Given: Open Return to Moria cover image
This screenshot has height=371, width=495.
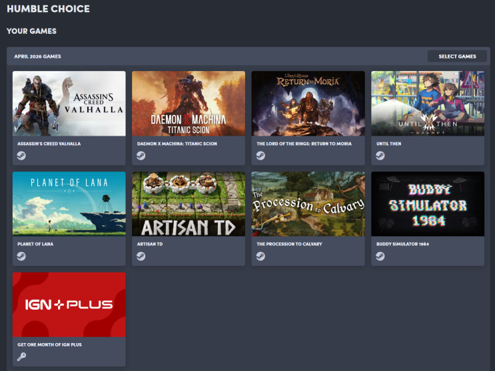Looking at the screenshot, I should point(308,104).
